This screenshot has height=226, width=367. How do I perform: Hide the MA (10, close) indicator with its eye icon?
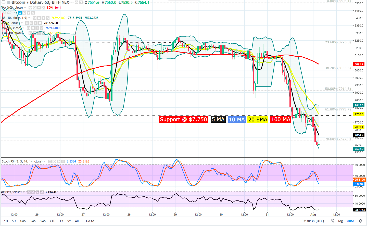point(29,28)
